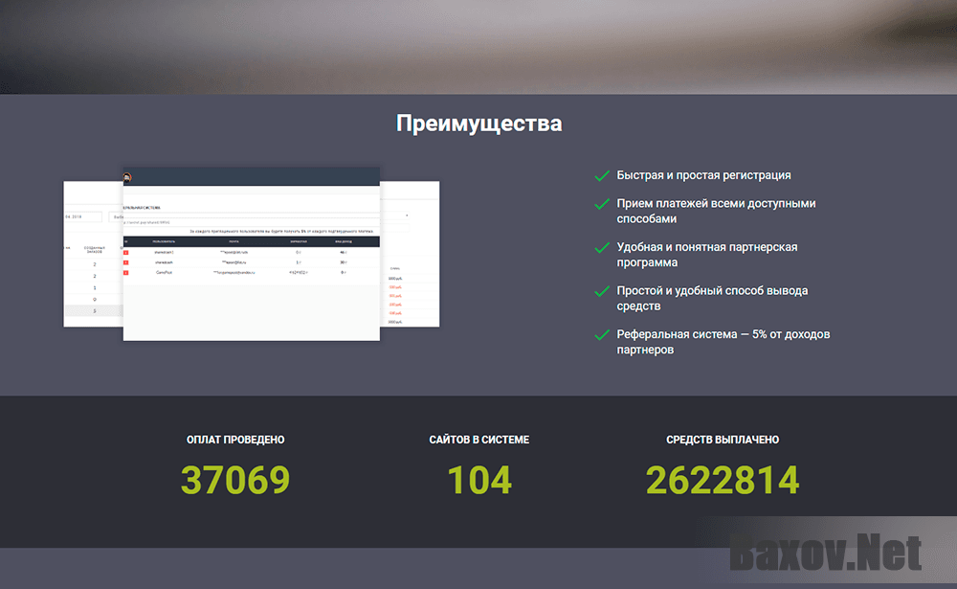The image size is (957, 589).
Task: Click the dashboard screenshot preview
Action: point(251,254)
